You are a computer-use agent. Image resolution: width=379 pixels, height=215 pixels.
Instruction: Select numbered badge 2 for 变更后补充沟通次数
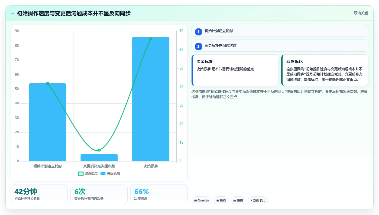(198, 46)
